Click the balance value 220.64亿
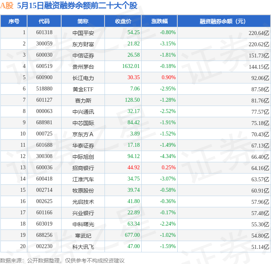The image size is (271, 264). [259, 33]
